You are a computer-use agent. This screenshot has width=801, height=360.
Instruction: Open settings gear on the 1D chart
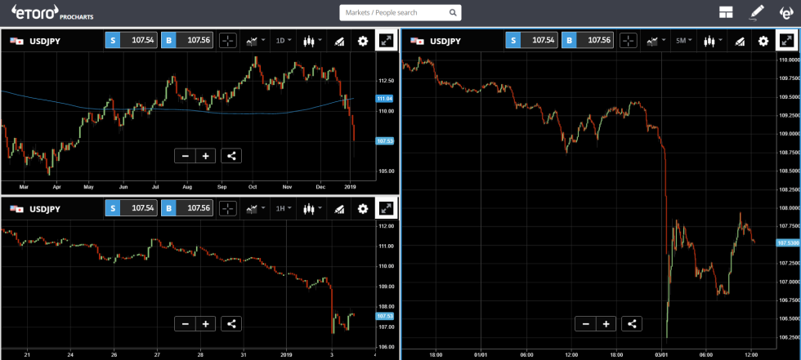[x=364, y=41]
